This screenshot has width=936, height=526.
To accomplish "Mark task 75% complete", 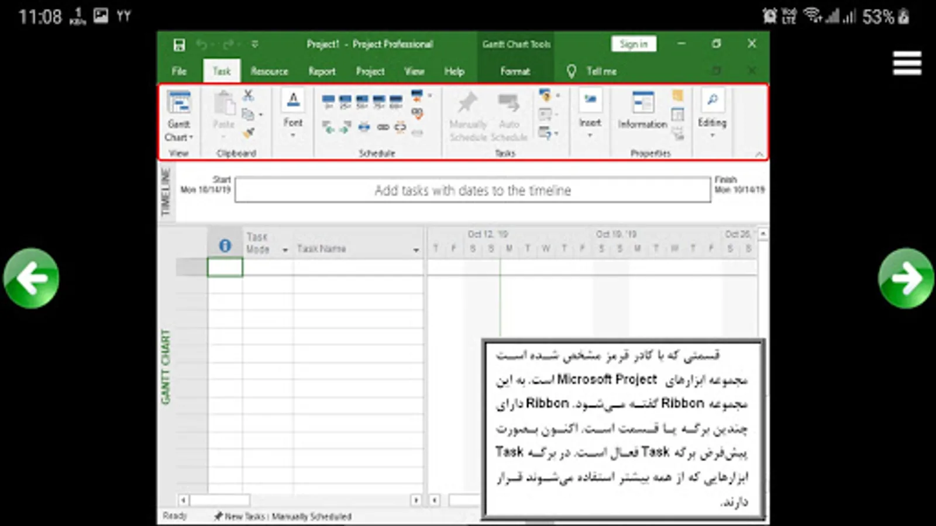I will point(379,102).
